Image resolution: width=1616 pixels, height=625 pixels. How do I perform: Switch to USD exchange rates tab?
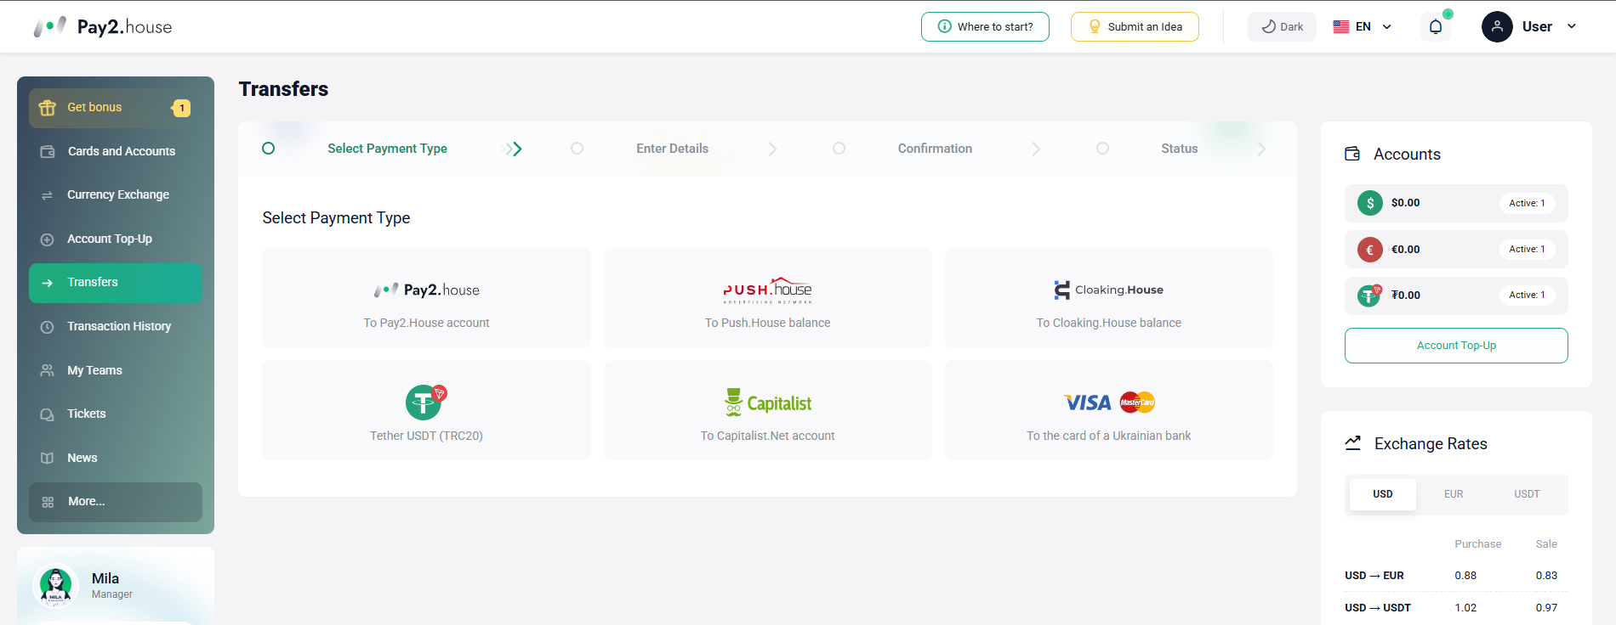click(1383, 494)
